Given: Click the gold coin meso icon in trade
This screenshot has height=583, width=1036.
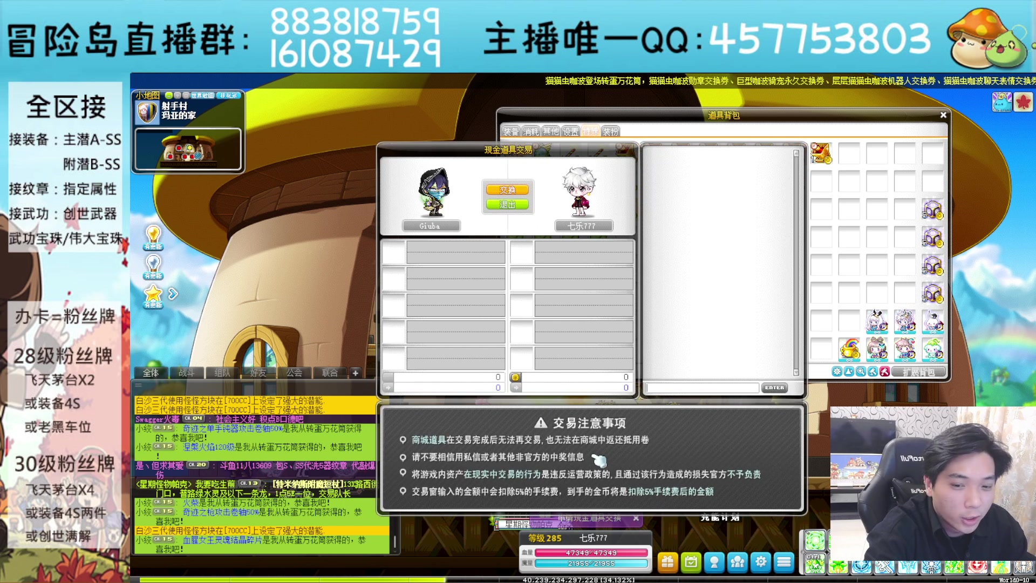Looking at the screenshot, I should [x=515, y=377].
